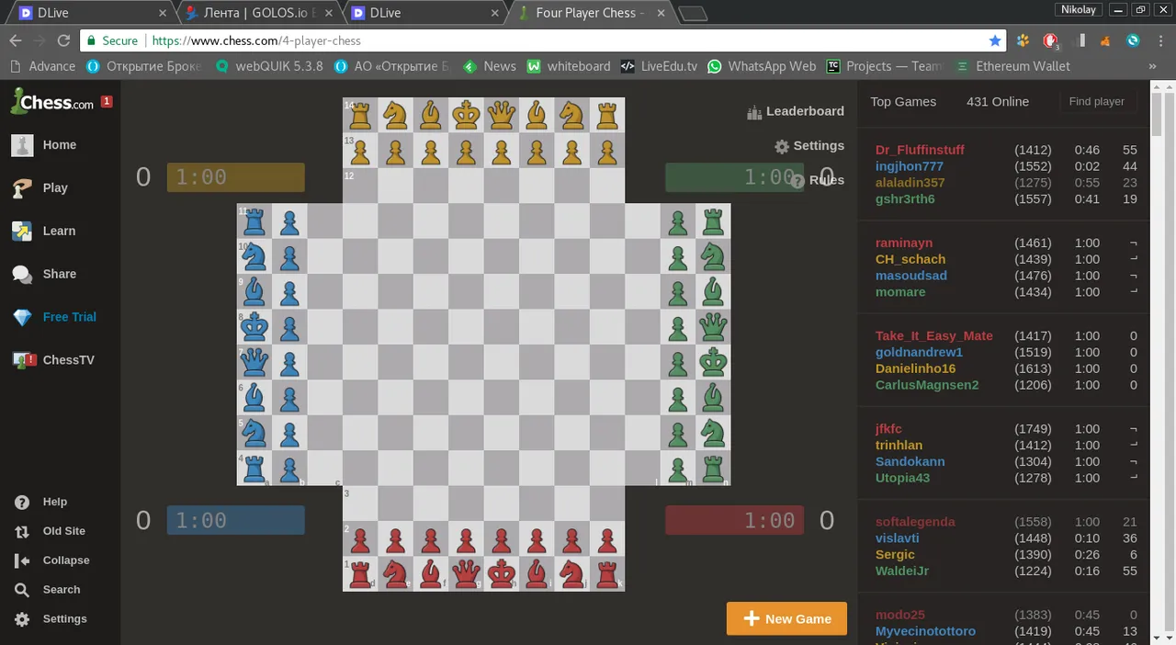
Task: Open player Sandokann in the list
Action: [x=910, y=461]
